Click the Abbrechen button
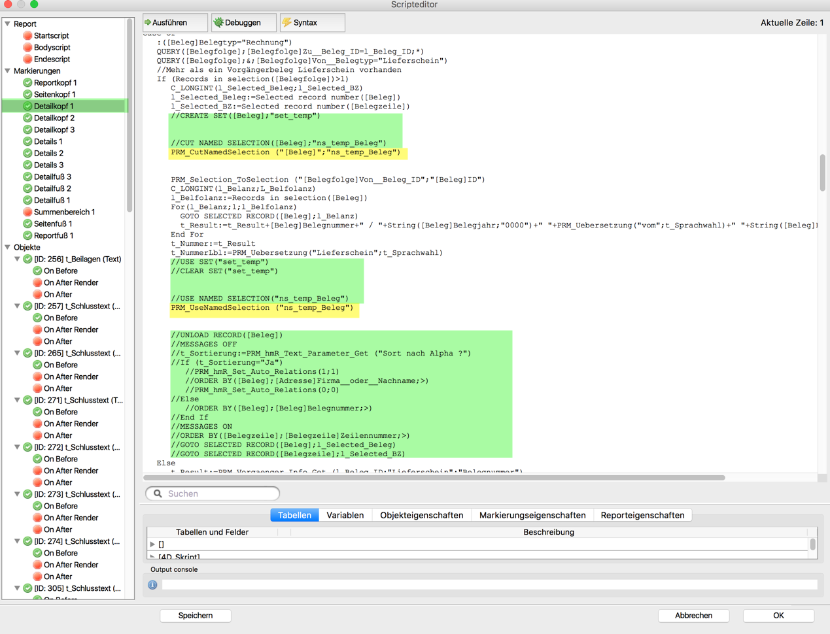830x634 pixels. click(693, 616)
